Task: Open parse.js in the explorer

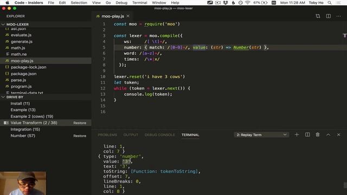Action: pyautogui.click(x=18, y=80)
